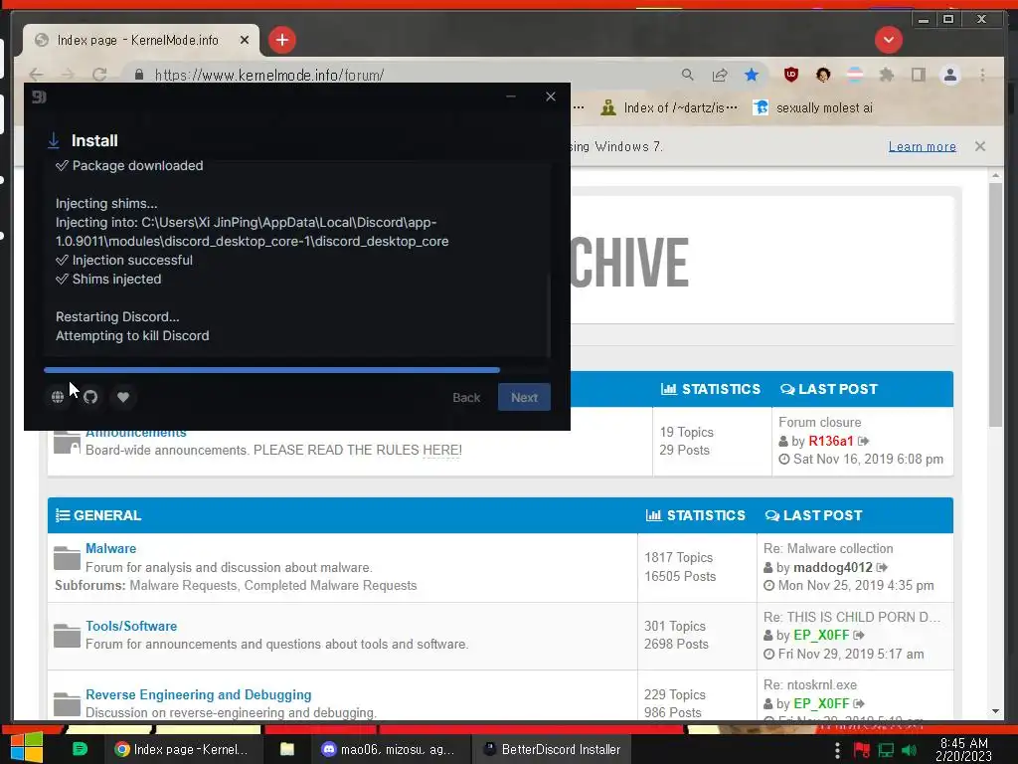
Task: Click the Back button in the installer
Action: [466, 397]
